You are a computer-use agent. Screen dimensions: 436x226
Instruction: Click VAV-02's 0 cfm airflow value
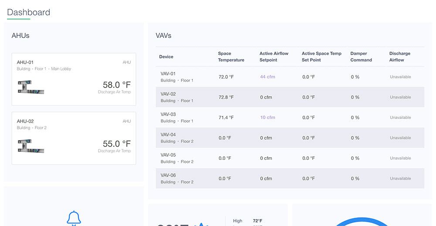(266, 97)
